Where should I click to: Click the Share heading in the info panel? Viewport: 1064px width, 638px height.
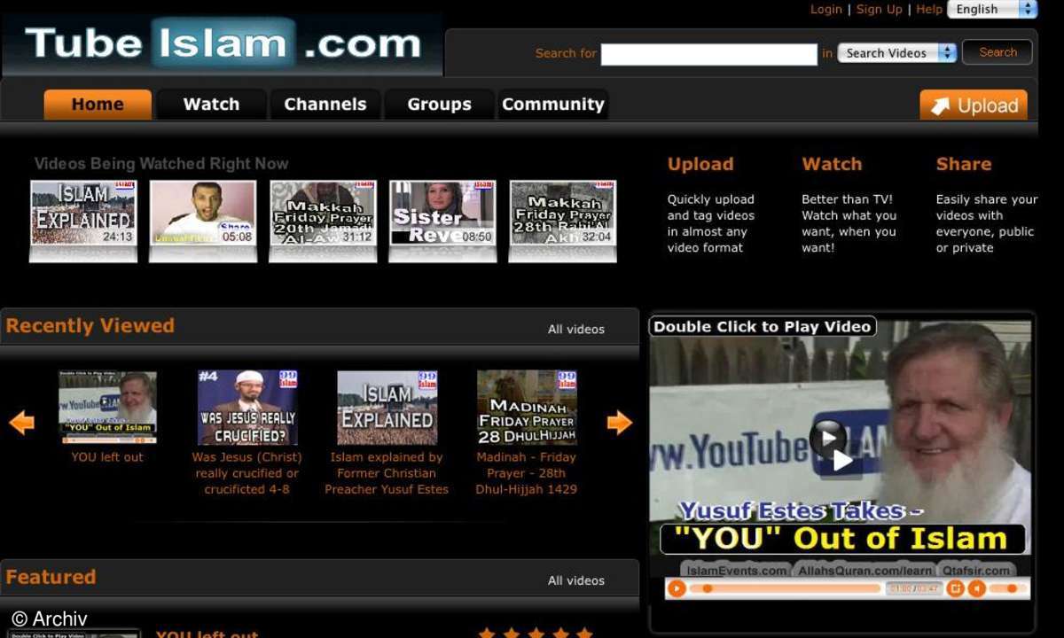coord(964,164)
